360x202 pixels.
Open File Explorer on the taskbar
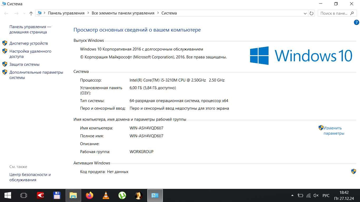[73, 195]
